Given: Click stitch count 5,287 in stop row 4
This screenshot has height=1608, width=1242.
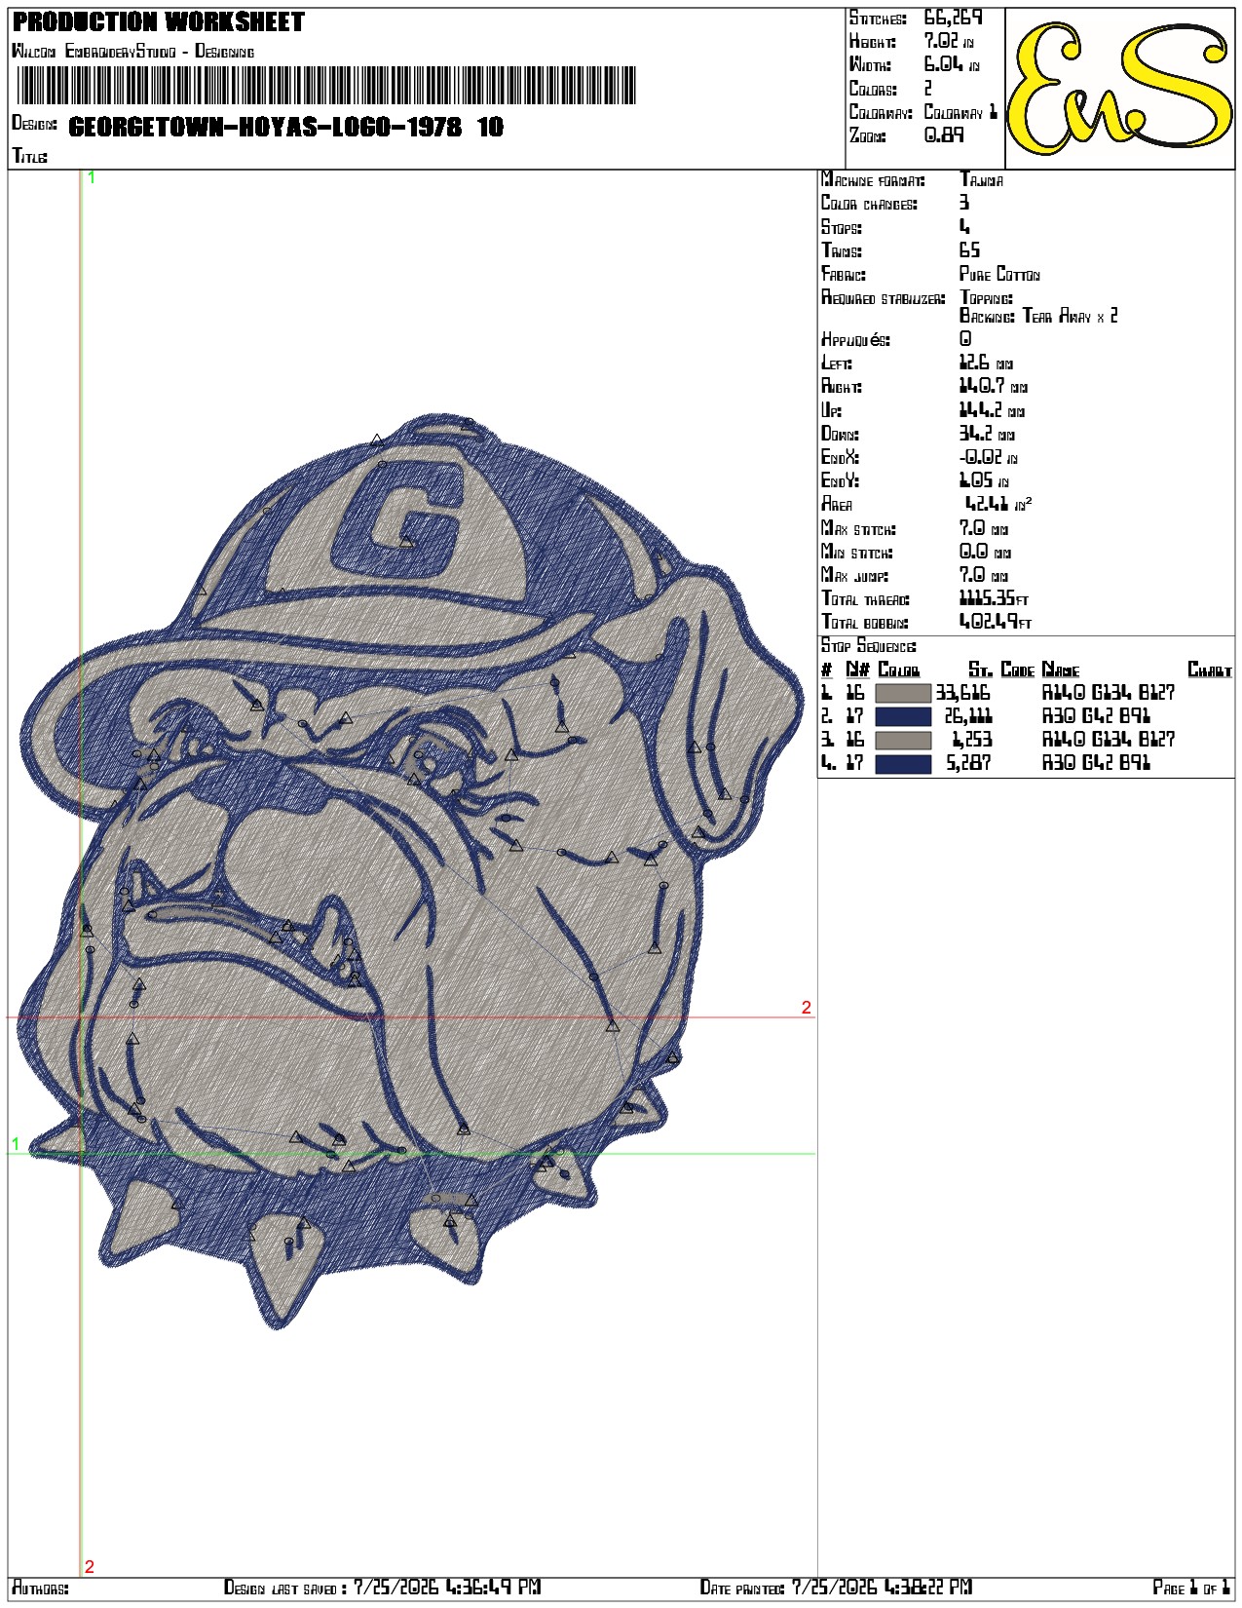Looking at the screenshot, I should coord(968,763).
